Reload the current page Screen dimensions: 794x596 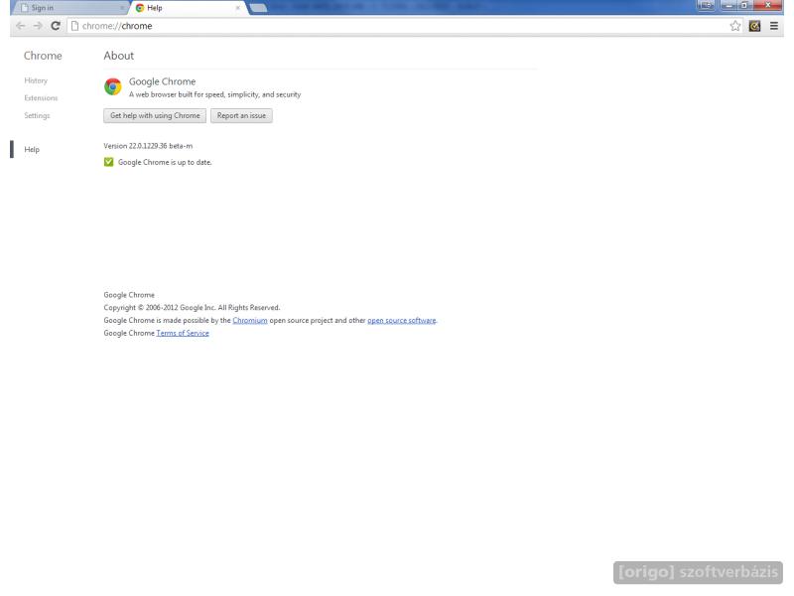coord(56,26)
